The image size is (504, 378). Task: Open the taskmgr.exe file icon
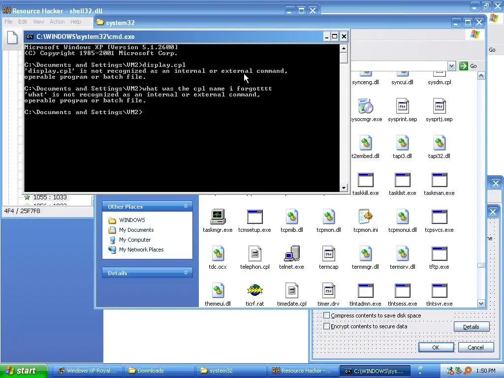[x=218, y=217]
